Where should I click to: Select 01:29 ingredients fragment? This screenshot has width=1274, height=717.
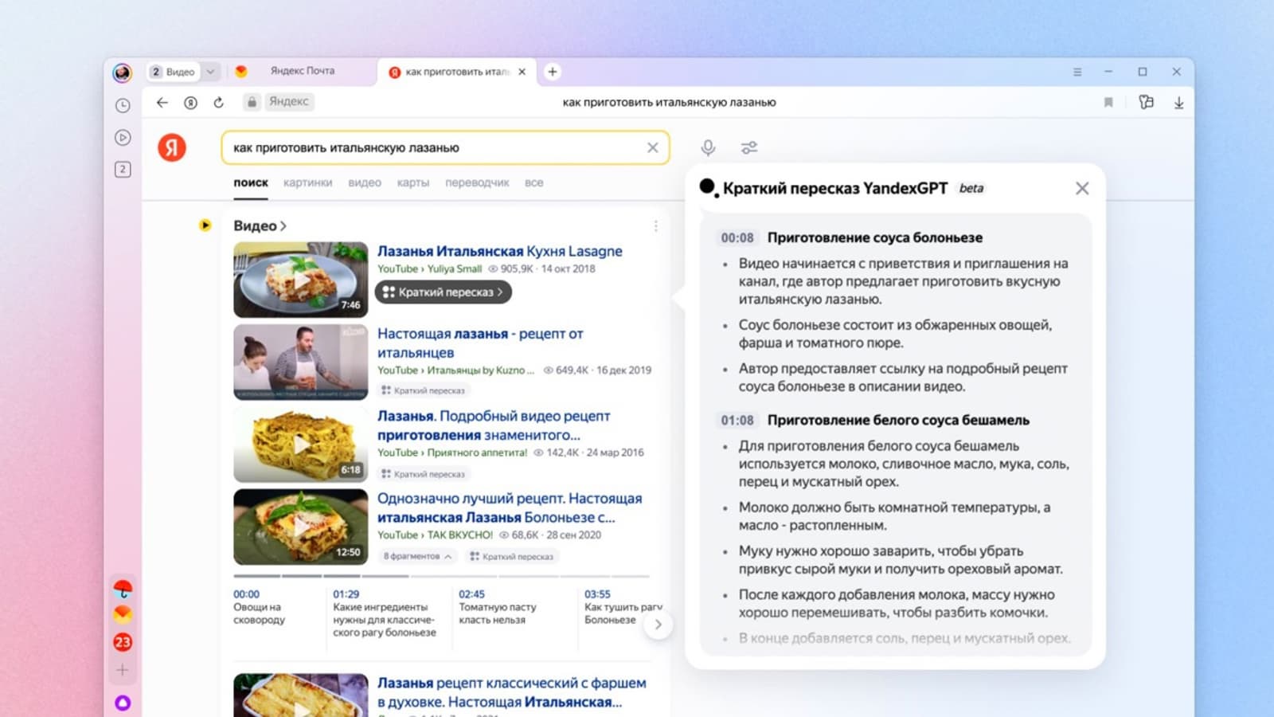(x=385, y=613)
